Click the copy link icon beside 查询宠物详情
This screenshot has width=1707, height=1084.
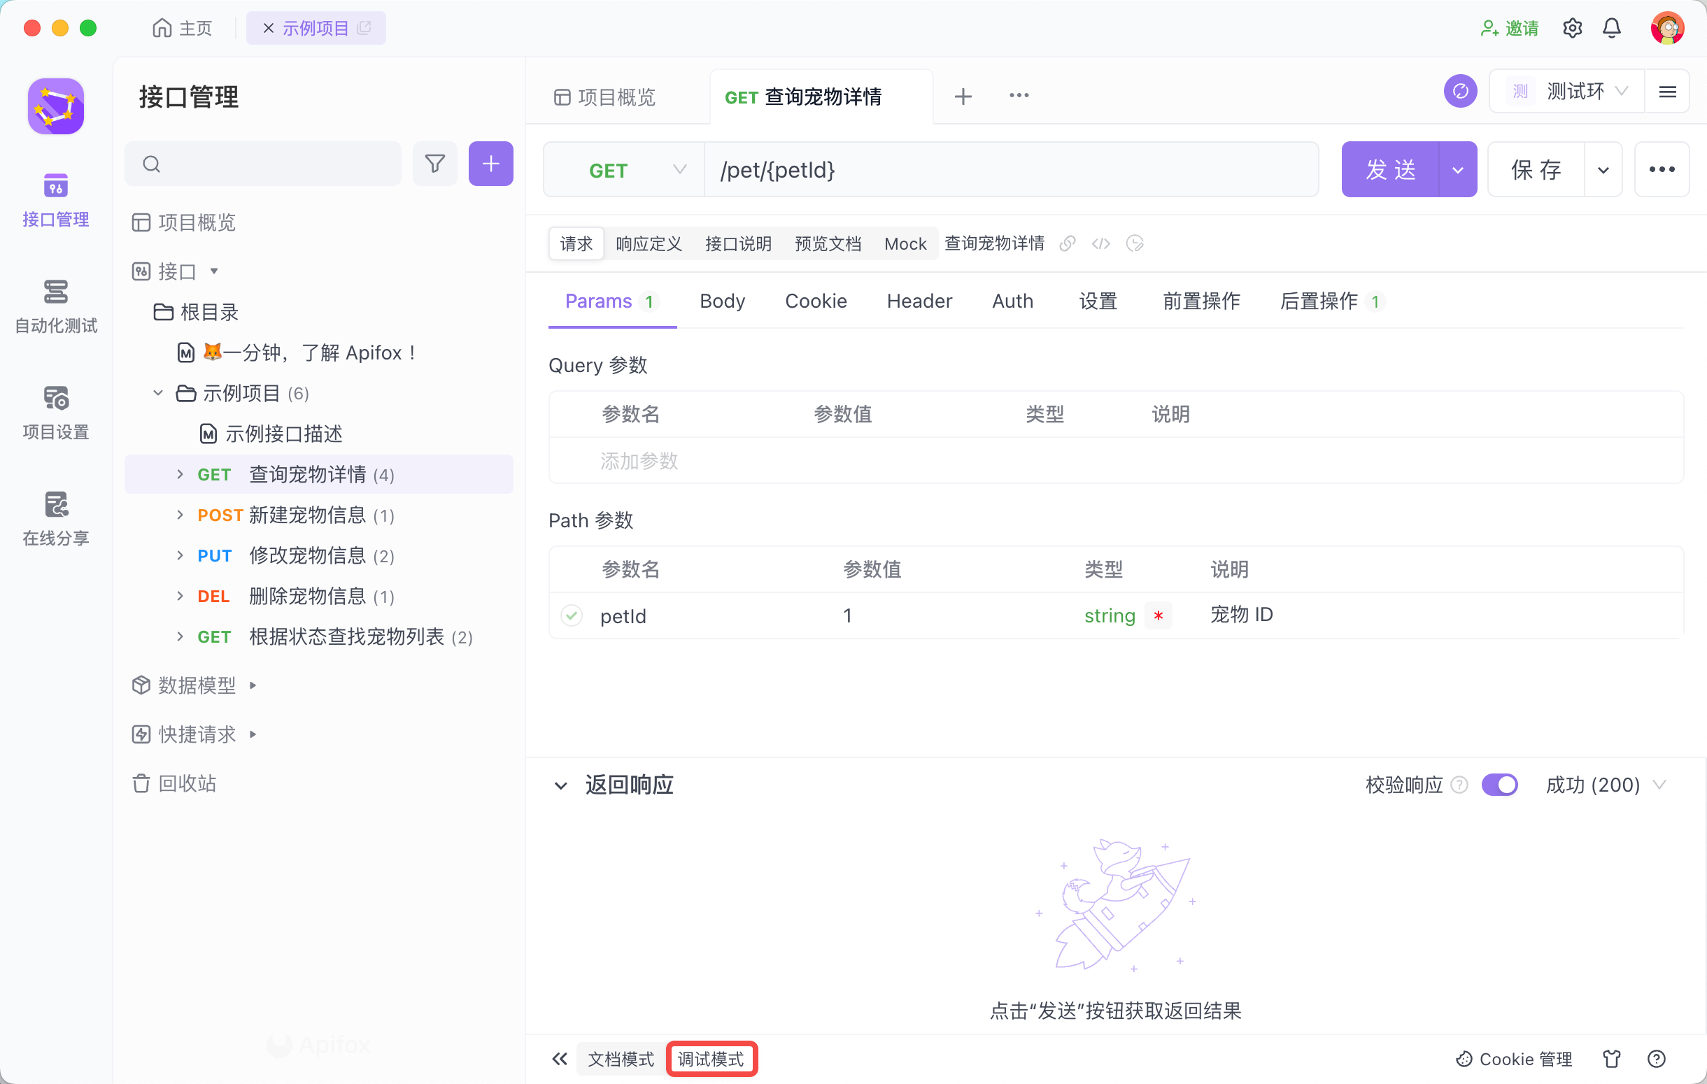[x=1067, y=243]
